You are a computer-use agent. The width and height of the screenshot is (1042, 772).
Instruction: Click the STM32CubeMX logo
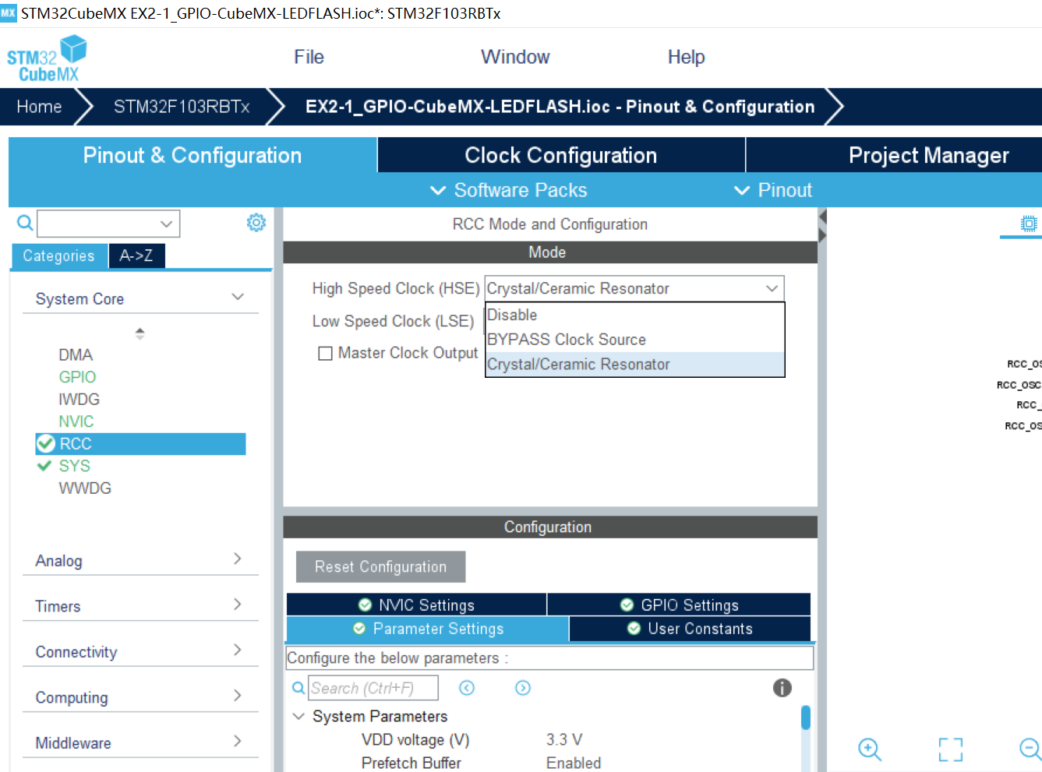point(47,58)
